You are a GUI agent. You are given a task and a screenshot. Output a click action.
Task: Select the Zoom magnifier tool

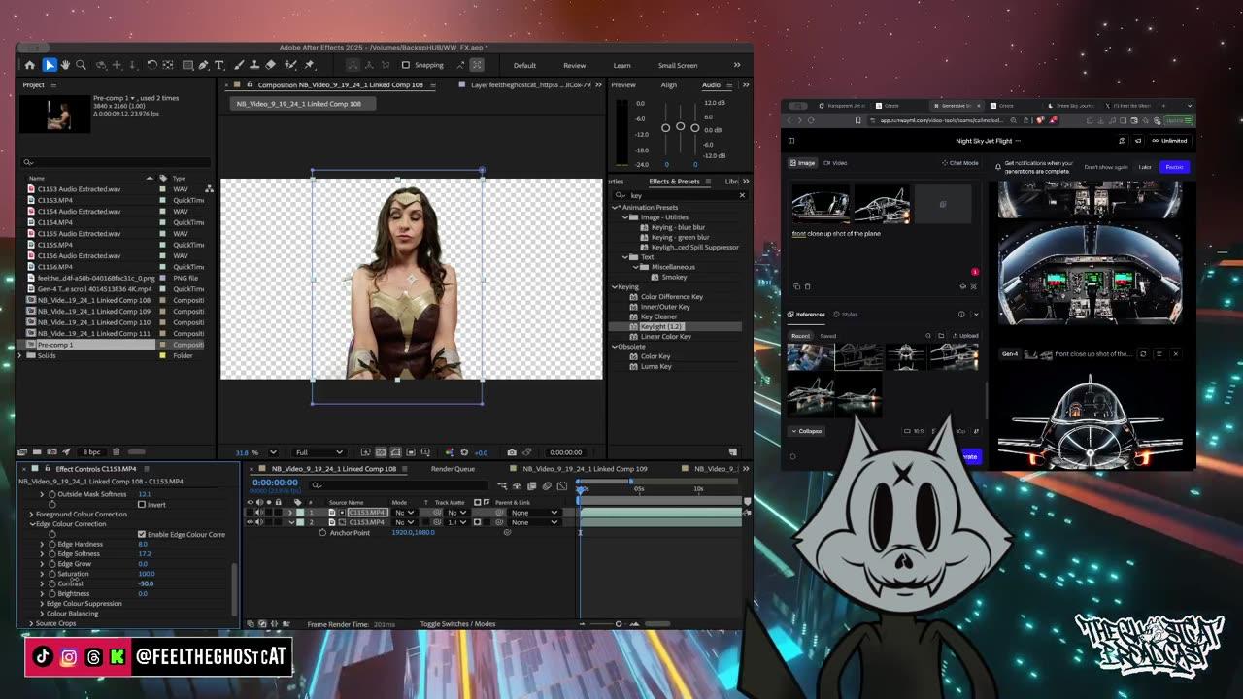coord(81,65)
